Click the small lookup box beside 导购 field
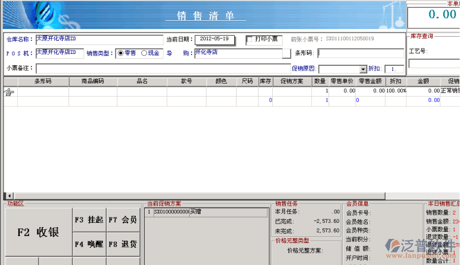 pyautogui.click(x=286, y=53)
